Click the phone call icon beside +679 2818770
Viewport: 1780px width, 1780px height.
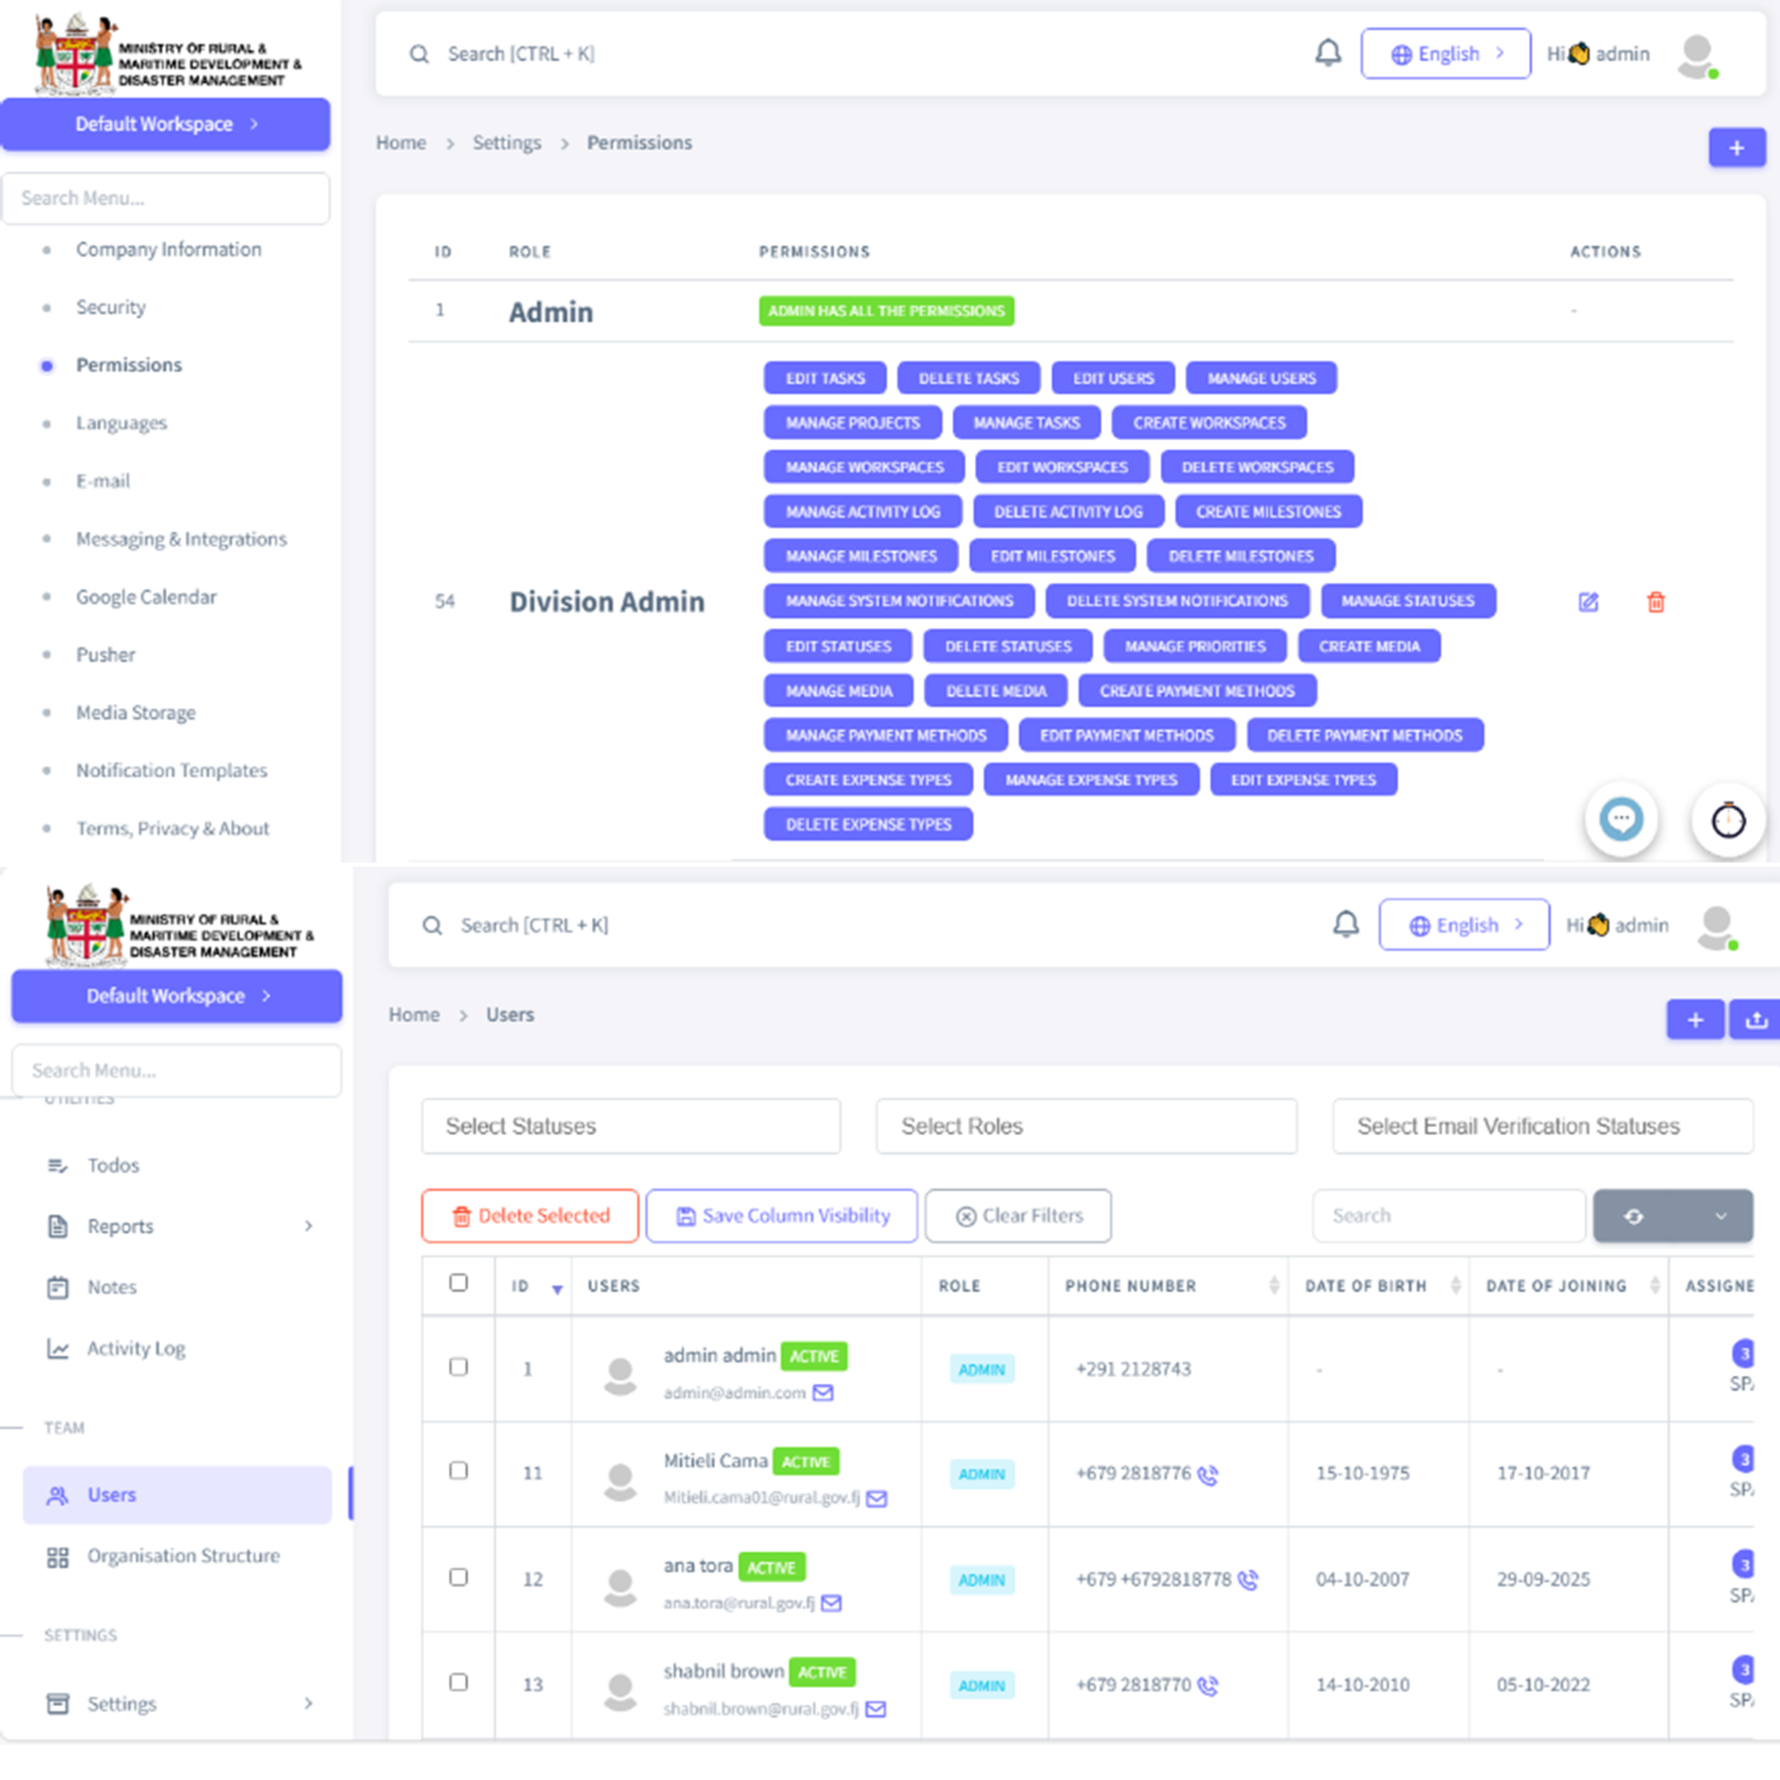(x=1207, y=1685)
